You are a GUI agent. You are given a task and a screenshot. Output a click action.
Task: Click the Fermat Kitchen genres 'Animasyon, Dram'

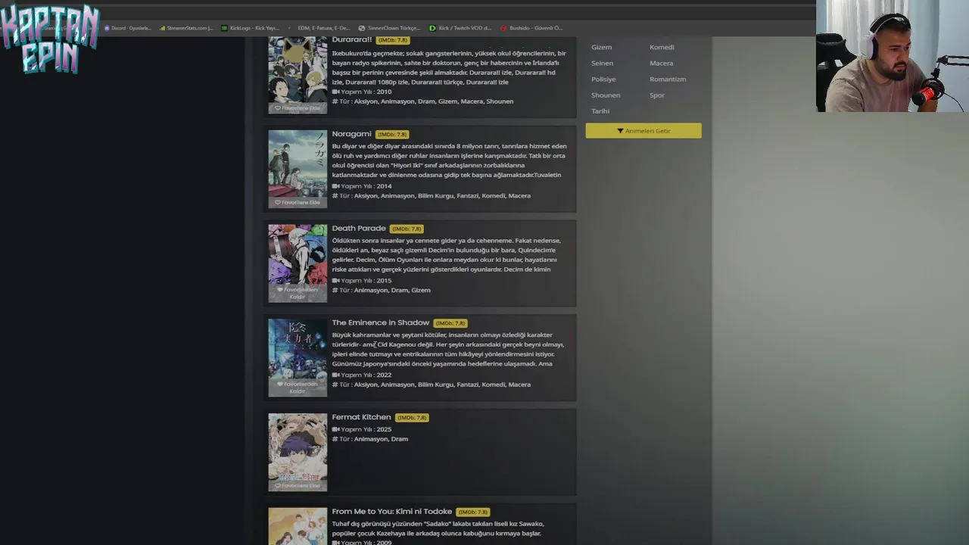point(381,439)
